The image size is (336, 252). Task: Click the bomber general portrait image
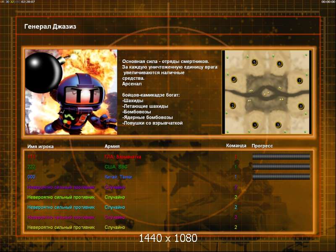click(x=71, y=92)
